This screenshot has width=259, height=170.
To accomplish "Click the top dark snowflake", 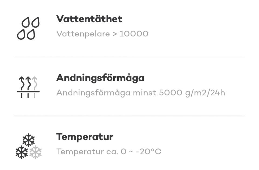I will coord(29,140).
